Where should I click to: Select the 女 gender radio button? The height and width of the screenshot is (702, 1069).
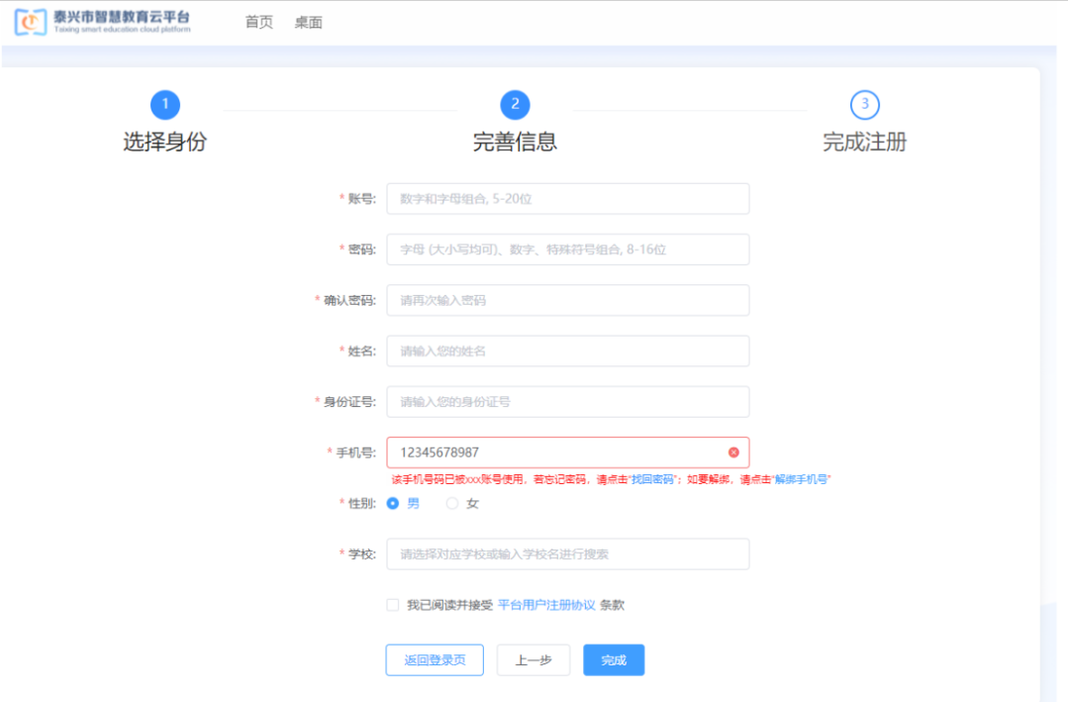click(x=452, y=503)
